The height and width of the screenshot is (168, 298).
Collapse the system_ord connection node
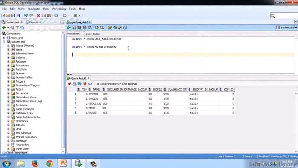tap(3, 42)
